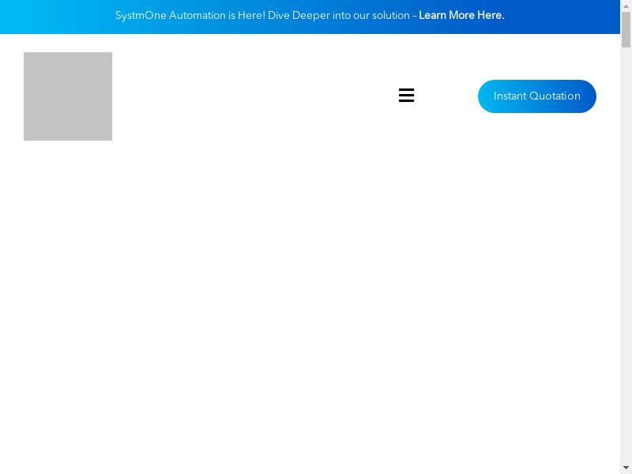Return home via the header logo image
Screen dimensions: 632x474
[68, 96]
